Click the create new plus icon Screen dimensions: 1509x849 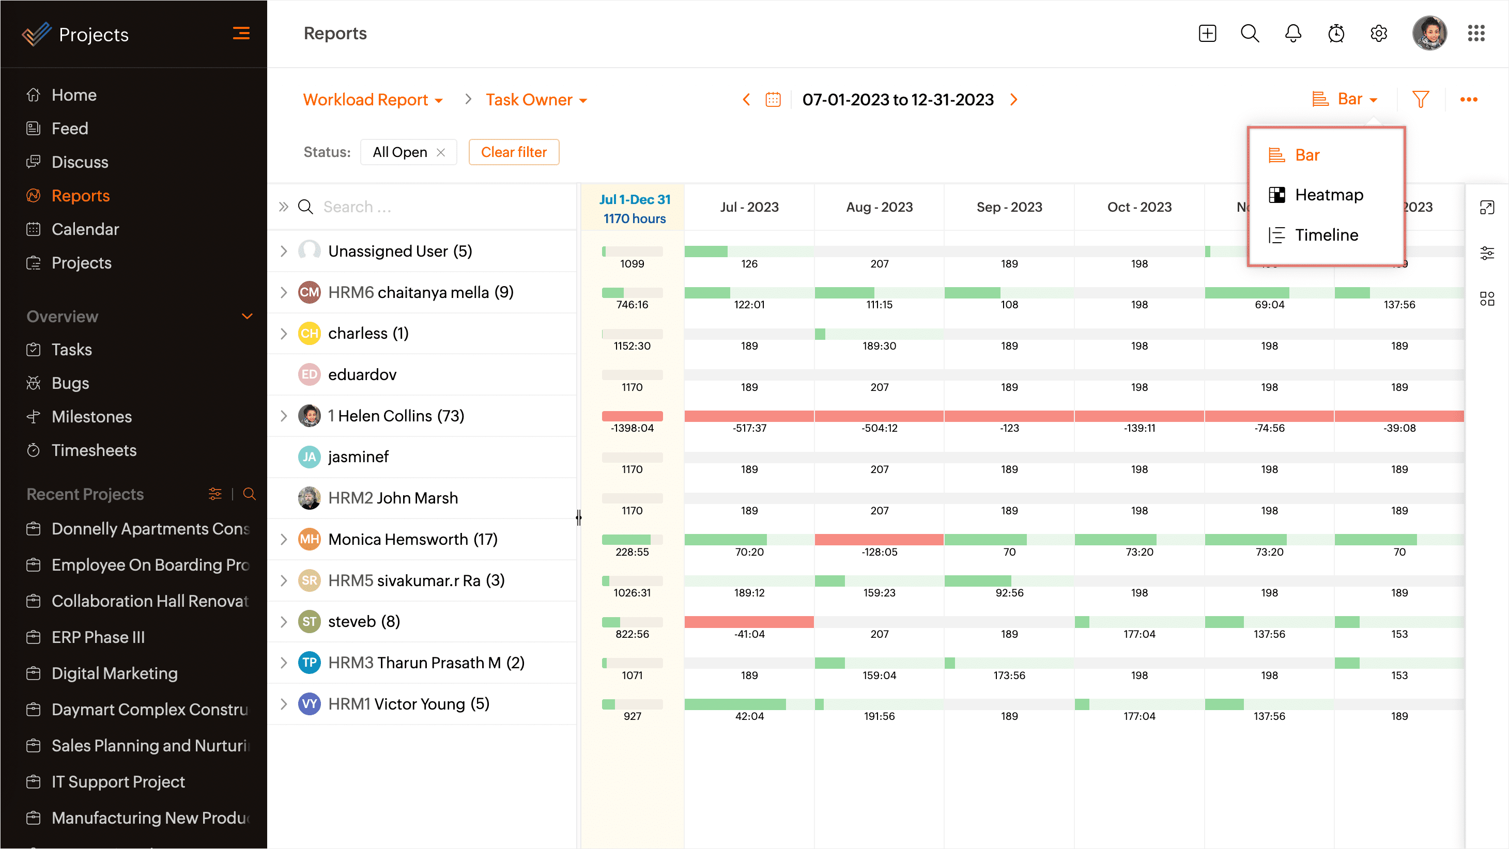coord(1207,34)
